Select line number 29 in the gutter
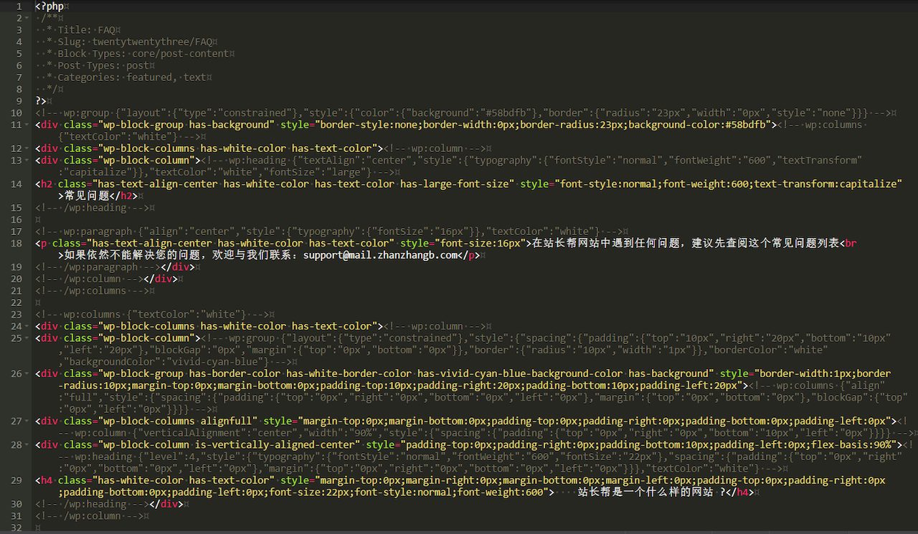 coord(16,480)
